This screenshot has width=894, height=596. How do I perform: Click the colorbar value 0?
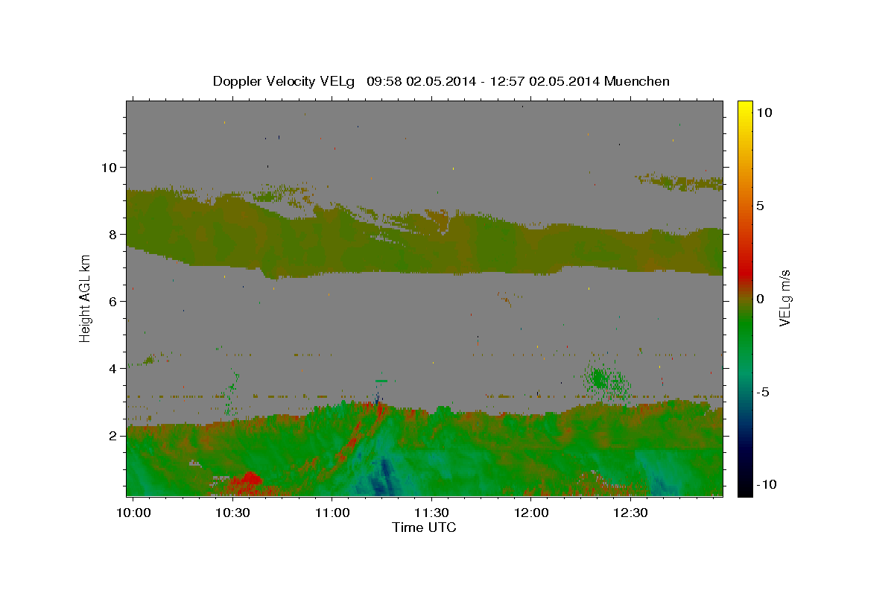click(761, 299)
